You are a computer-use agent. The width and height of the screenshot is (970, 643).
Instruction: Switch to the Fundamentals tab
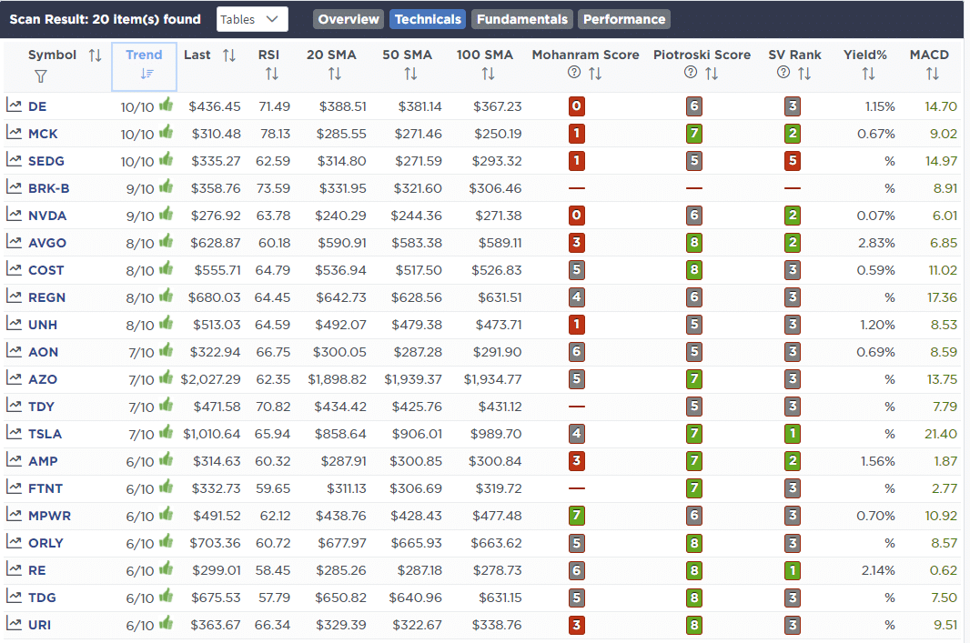point(523,19)
